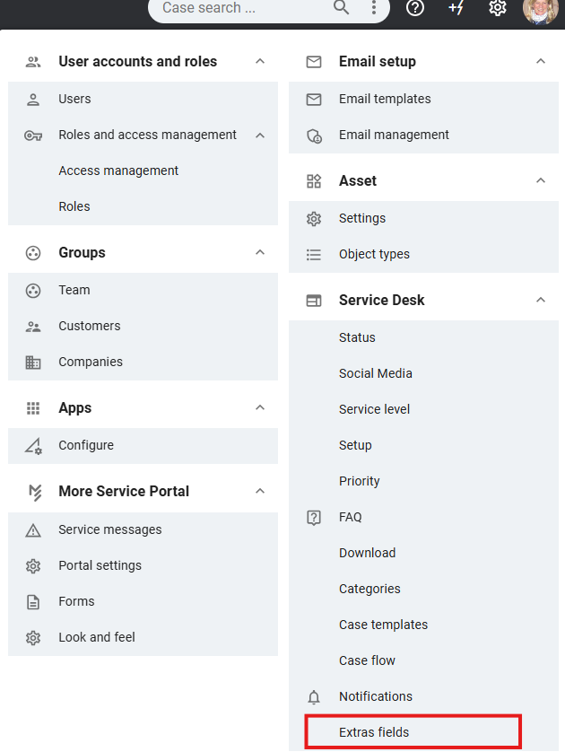Collapse Roles and access management submenu

pyautogui.click(x=260, y=136)
